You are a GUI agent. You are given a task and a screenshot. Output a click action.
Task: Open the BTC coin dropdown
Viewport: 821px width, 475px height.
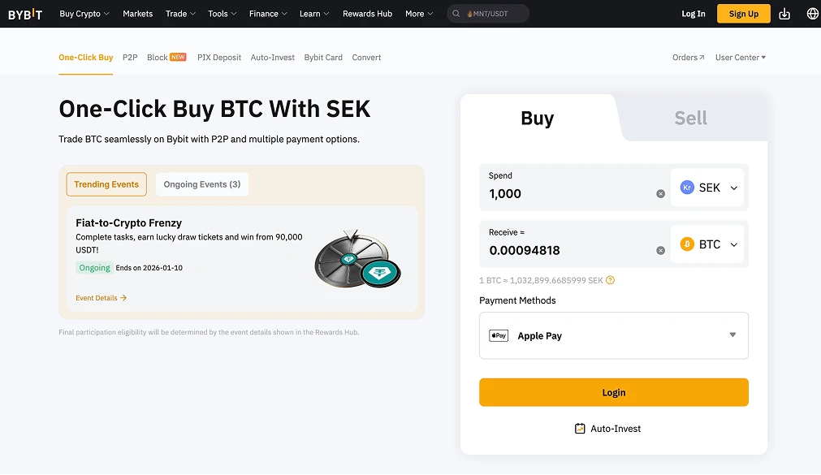point(733,244)
